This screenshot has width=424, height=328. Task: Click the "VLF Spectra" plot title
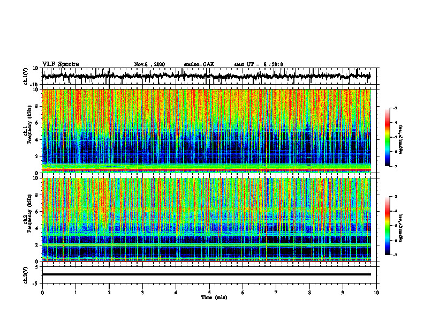tap(60, 64)
